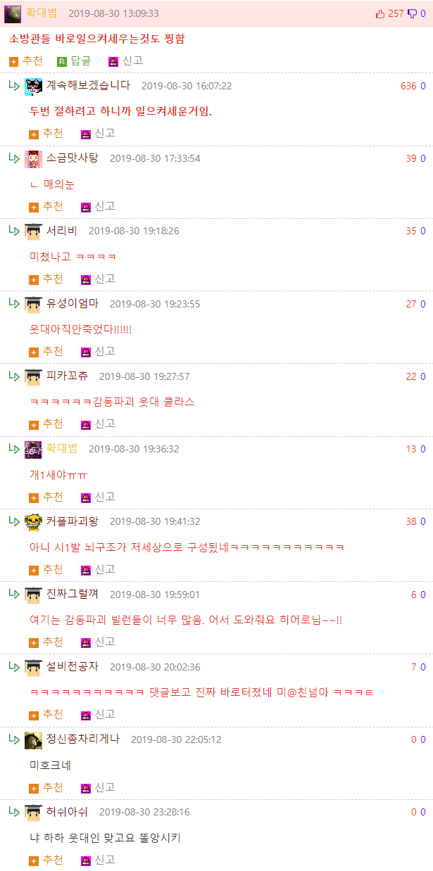Click the 추천 button under 미호크네
The height and width of the screenshot is (871, 433).
[46, 787]
